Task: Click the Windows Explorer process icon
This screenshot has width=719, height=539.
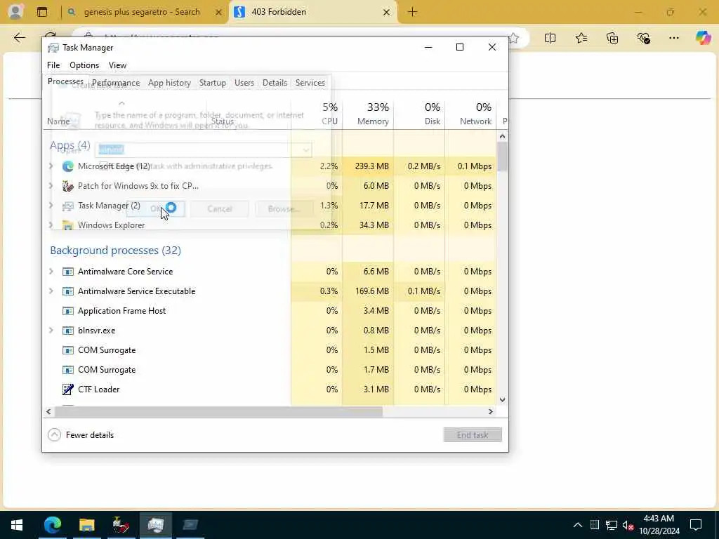Action: pos(68,225)
